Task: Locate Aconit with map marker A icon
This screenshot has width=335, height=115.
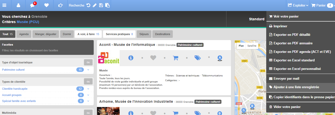Action: click(220, 58)
